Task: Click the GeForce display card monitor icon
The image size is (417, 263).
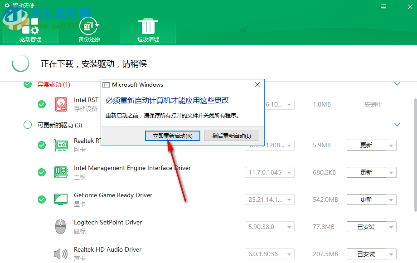Action: coord(61,200)
